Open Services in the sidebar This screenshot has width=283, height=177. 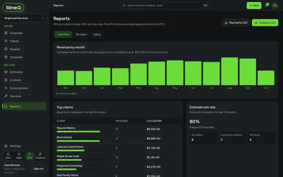pos(24,96)
